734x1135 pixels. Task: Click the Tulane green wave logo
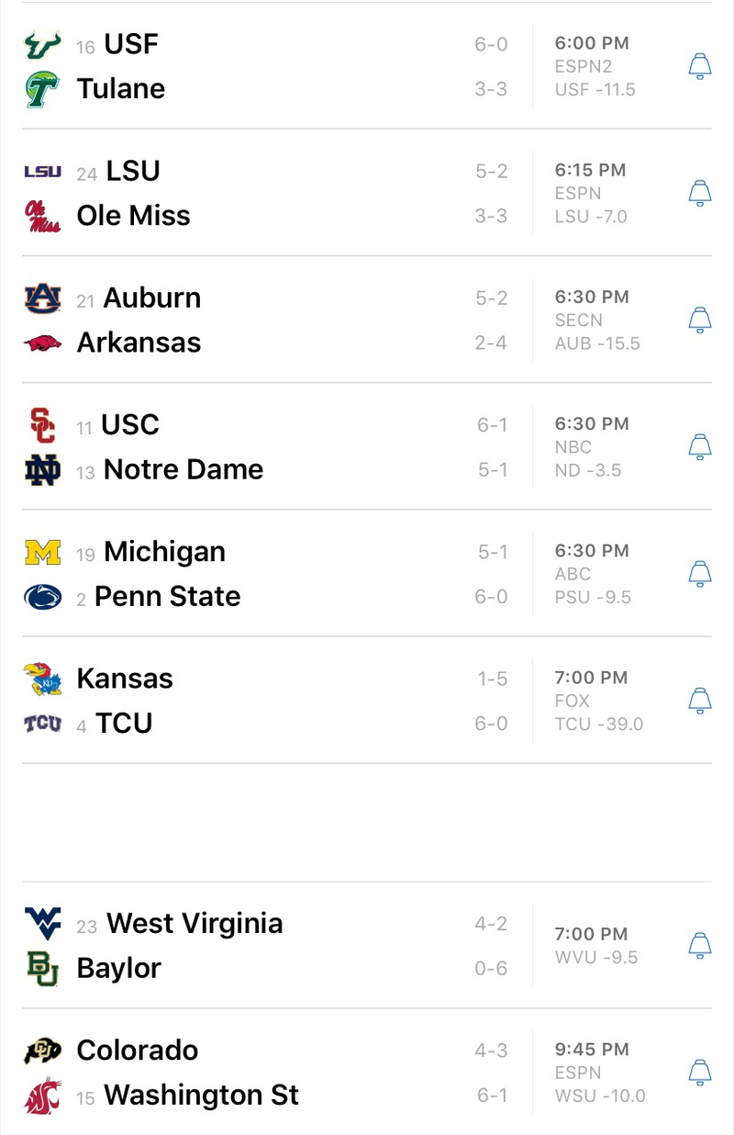pyautogui.click(x=42, y=89)
